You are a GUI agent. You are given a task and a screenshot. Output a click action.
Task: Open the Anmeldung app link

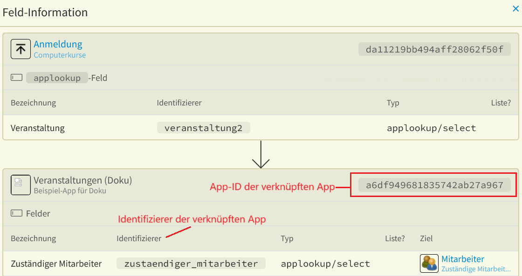pyautogui.click(x=58, y=44)
